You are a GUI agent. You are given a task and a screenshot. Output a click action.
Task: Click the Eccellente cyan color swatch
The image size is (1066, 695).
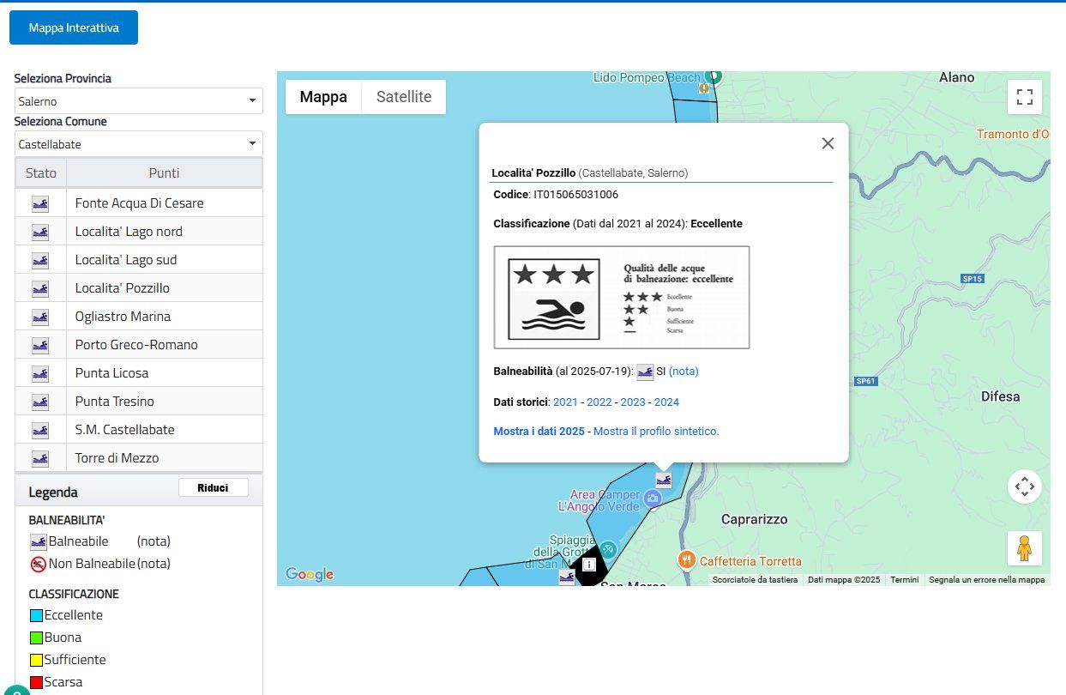click(36, 615)
